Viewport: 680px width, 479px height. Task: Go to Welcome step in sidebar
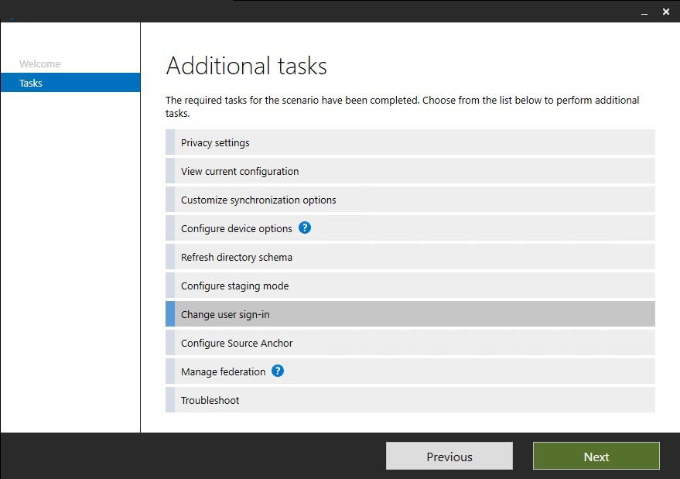coord(40,63)
